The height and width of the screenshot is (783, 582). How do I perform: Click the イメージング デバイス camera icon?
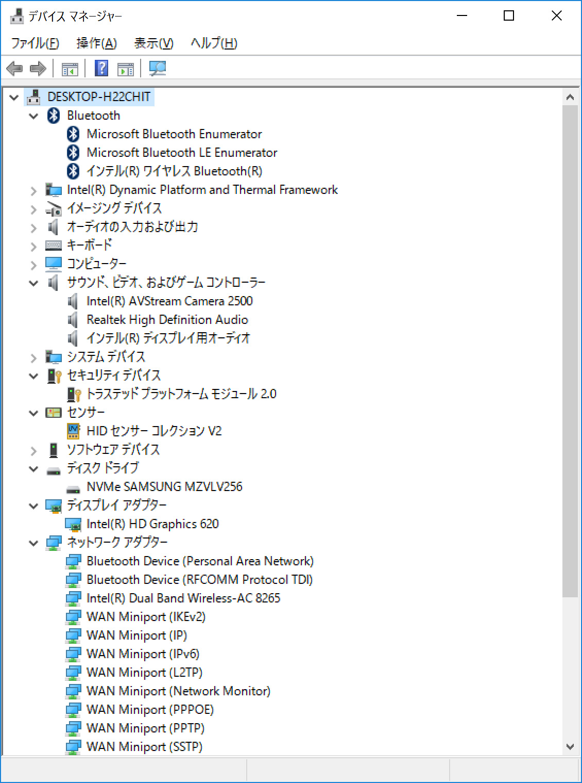click(54, 209)
